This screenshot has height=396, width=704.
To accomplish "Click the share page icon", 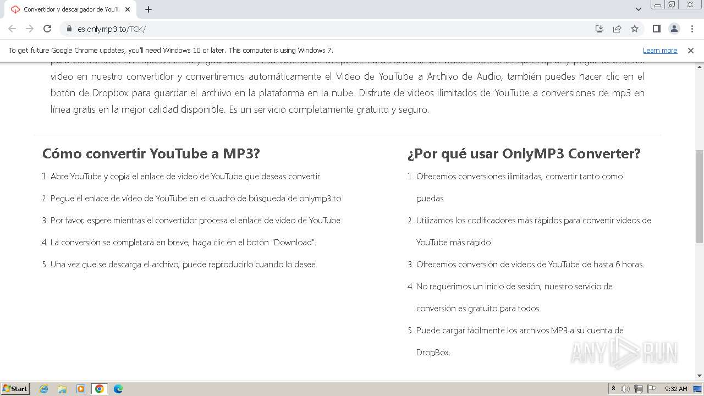I will click(x=617, y=29).
